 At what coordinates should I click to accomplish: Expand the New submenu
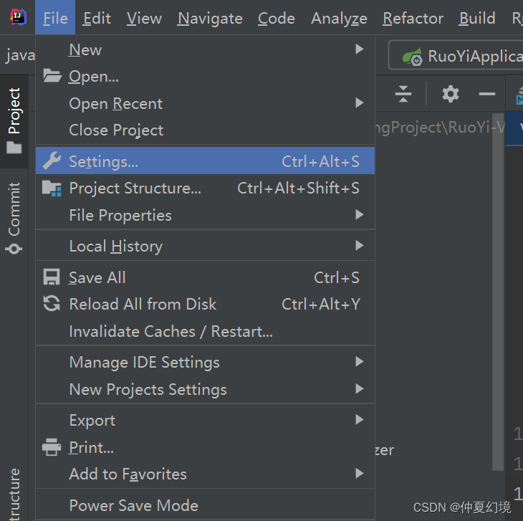click(205, 49)
